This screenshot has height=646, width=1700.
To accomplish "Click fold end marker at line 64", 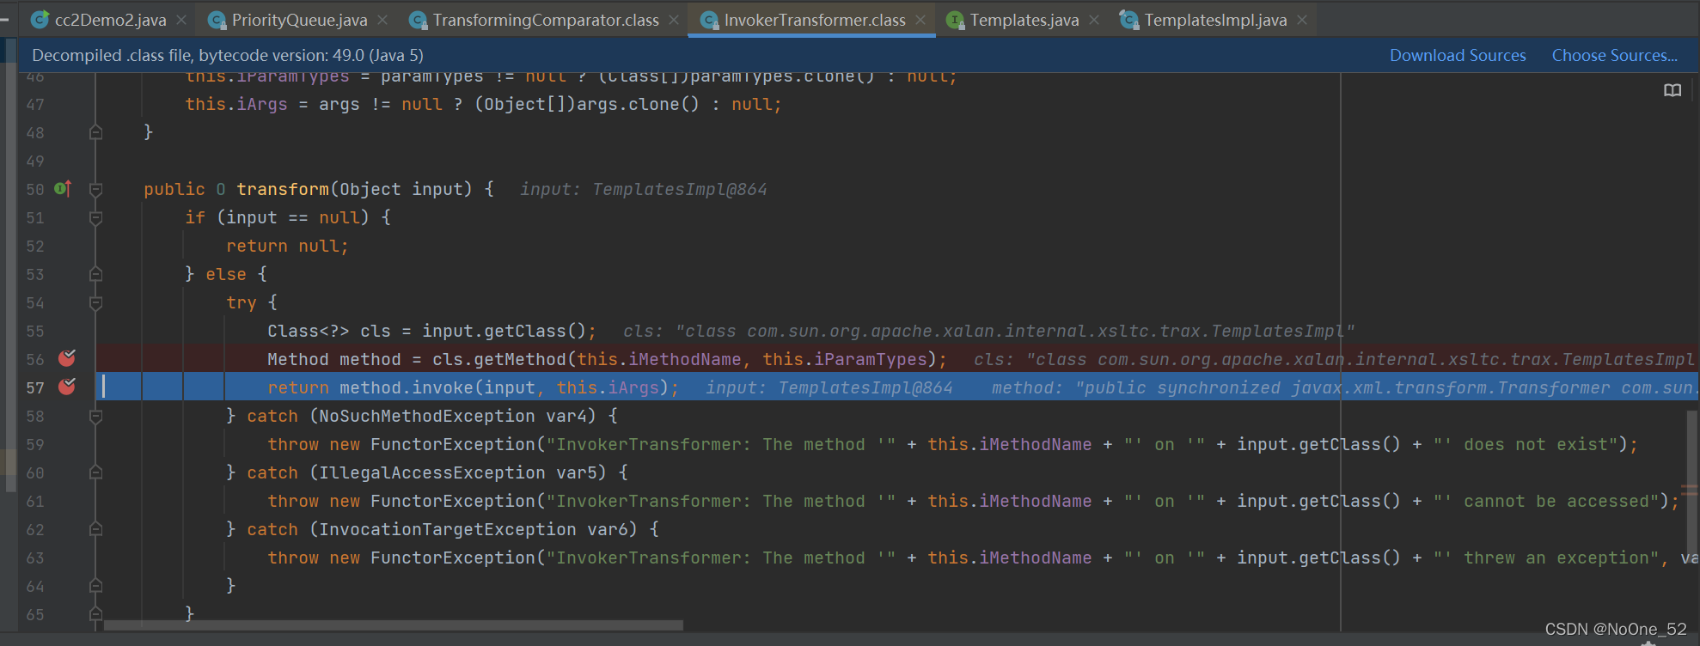I will (x=96, y=586).
